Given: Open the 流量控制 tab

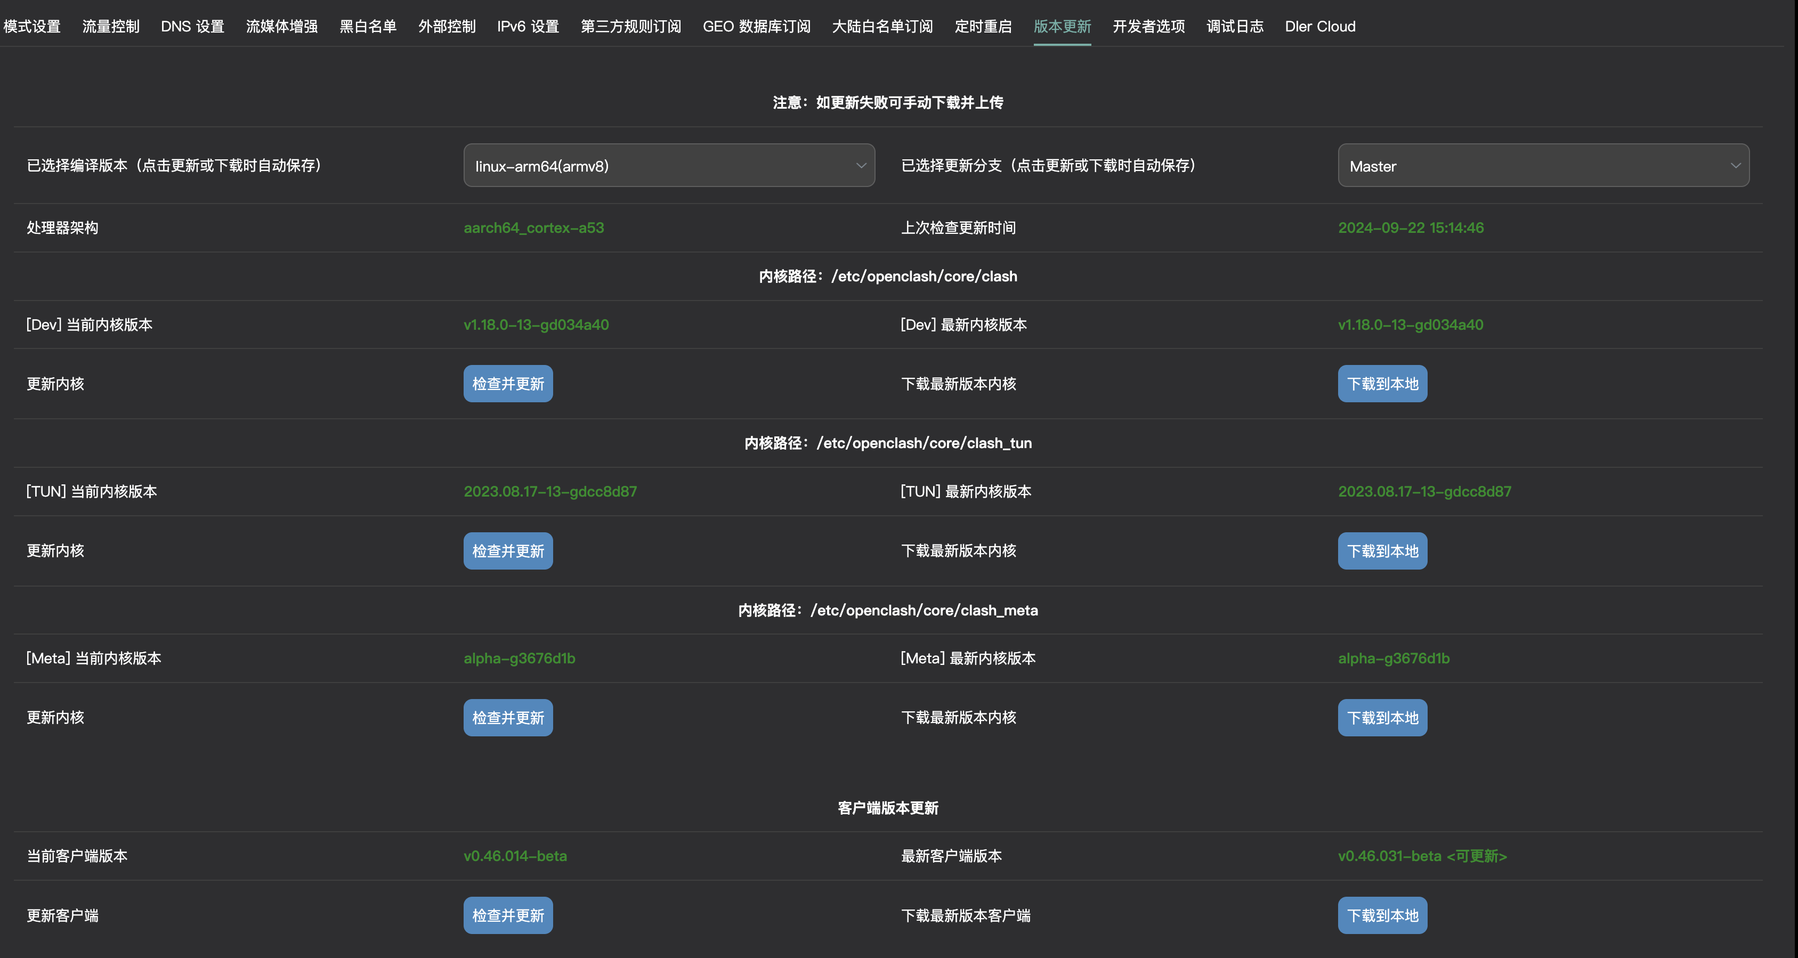Looking at the screenshot, I should coord(111,27).
